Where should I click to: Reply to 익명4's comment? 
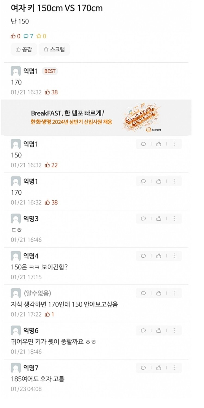pos(143,256)
